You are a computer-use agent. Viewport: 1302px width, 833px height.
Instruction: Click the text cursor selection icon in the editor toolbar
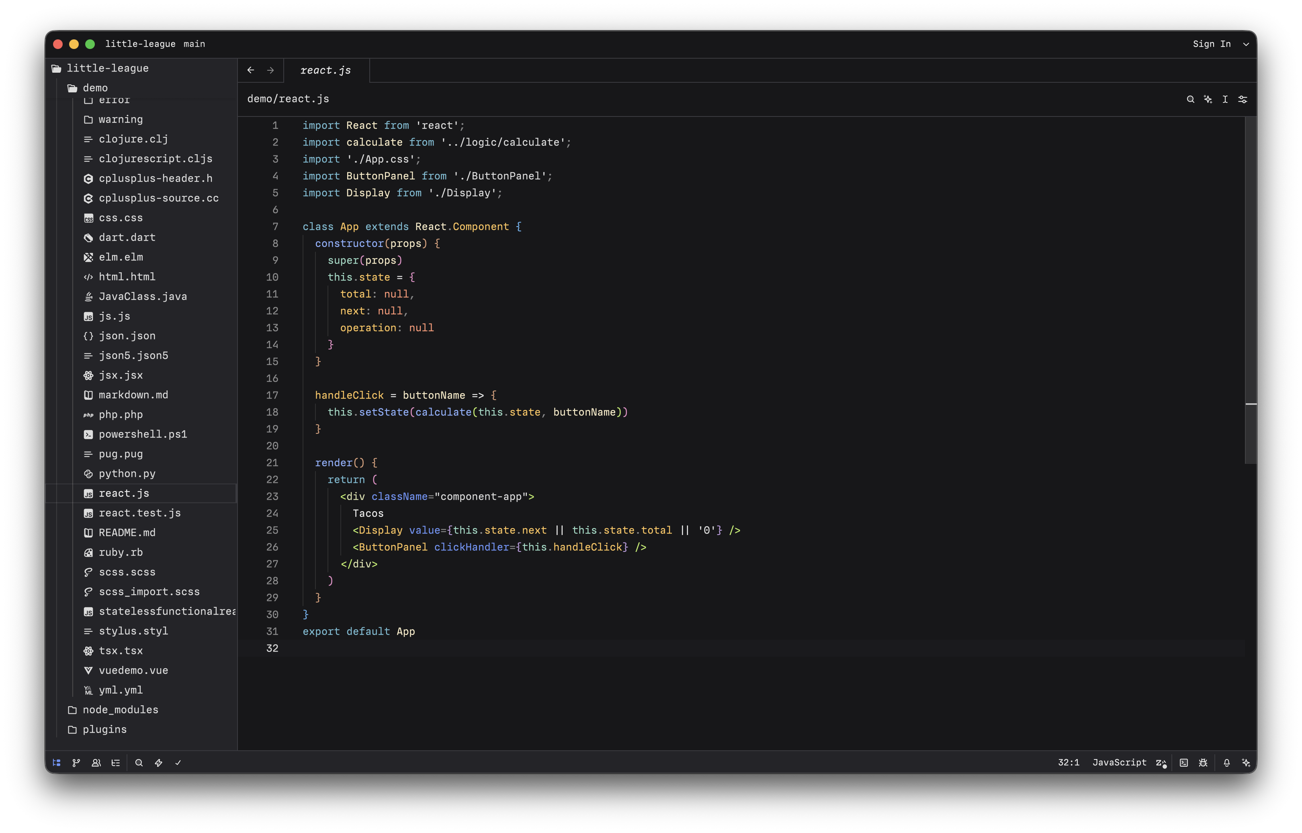tap(1225, 99)
